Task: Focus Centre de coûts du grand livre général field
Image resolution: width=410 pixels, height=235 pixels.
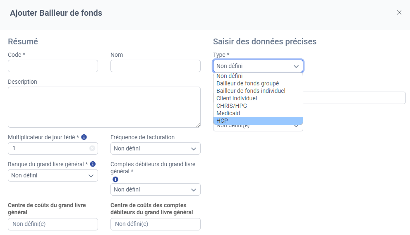Action: (x=53, y=224)
